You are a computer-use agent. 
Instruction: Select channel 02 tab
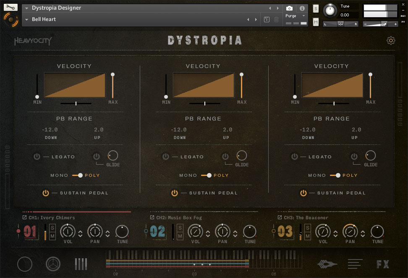tap(158, 231)
